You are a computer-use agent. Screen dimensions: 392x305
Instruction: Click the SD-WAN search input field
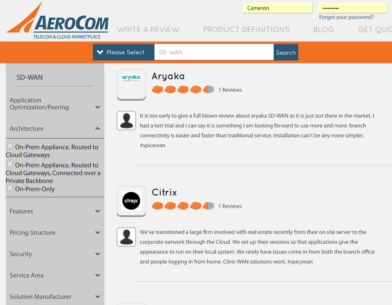(214, 52)
